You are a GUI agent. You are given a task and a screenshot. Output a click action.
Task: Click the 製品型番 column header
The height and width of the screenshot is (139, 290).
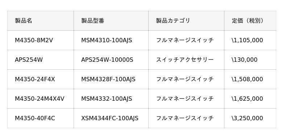[111, 21]
